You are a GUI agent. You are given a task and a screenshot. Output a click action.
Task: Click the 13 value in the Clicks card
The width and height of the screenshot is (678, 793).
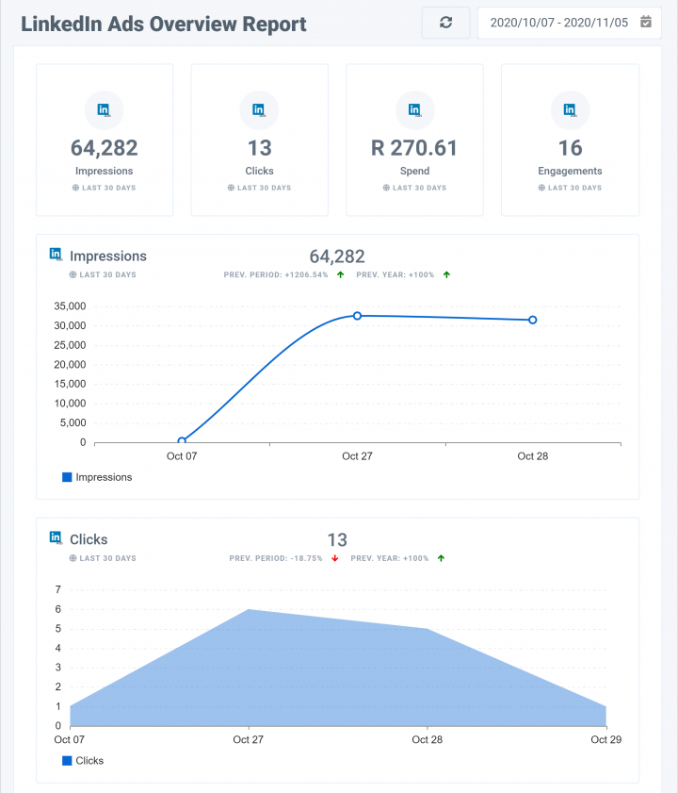point(260,148)
